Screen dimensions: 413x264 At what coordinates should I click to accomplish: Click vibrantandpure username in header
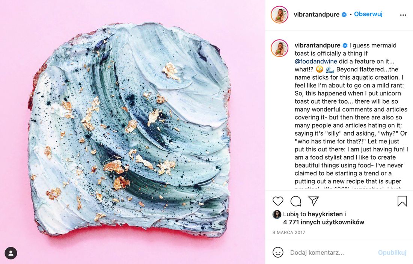click(x=317, y=15)
